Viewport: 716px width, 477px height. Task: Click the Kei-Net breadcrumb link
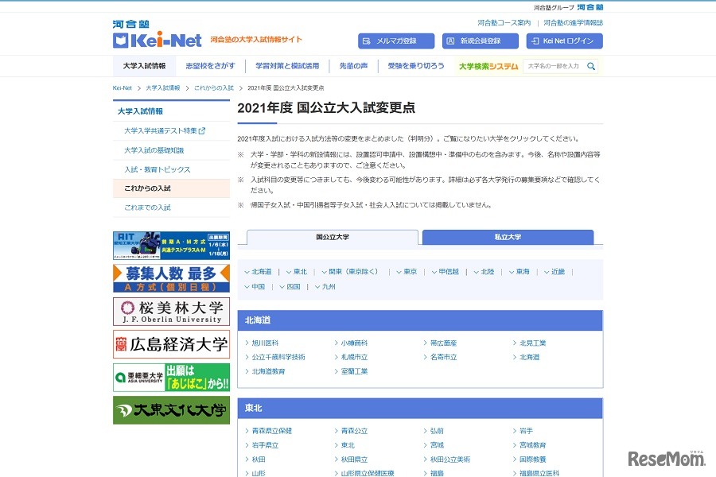(122, 87)
